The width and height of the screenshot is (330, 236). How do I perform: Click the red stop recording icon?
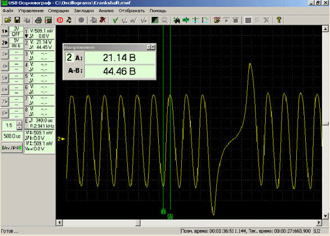pyautogui.click(x=60, y=20)
